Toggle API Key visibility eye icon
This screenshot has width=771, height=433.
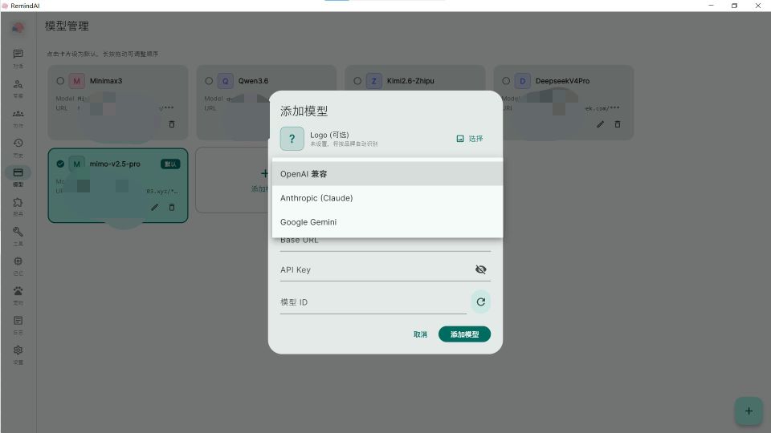click(480, 269)
